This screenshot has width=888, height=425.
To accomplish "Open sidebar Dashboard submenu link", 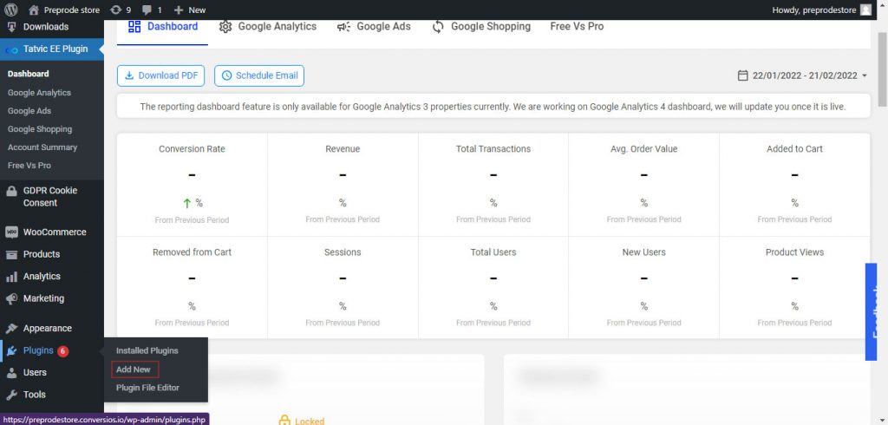I will click(x=29, y=74).
